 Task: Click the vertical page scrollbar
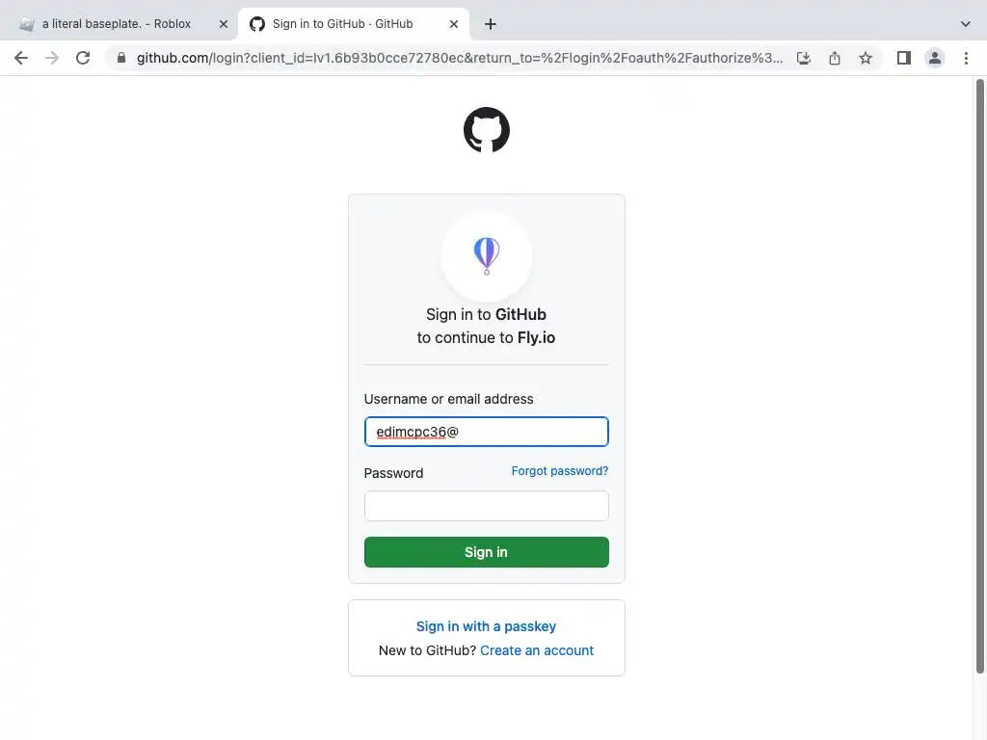click(x=980, y=376)
